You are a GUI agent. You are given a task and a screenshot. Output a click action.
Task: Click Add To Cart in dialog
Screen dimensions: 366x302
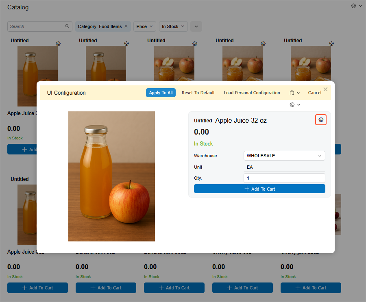(x=259, y=189)
